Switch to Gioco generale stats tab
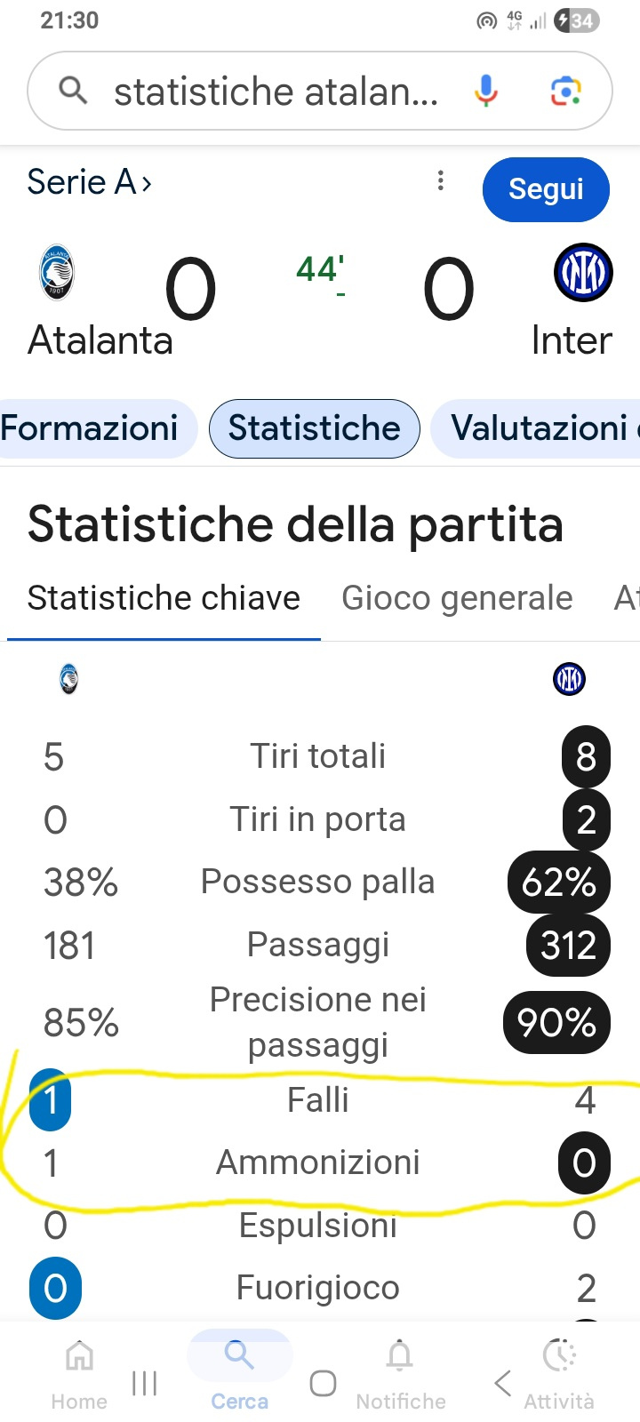The height and width of the screenshot is (1422, 640). [x=457, y=598]
